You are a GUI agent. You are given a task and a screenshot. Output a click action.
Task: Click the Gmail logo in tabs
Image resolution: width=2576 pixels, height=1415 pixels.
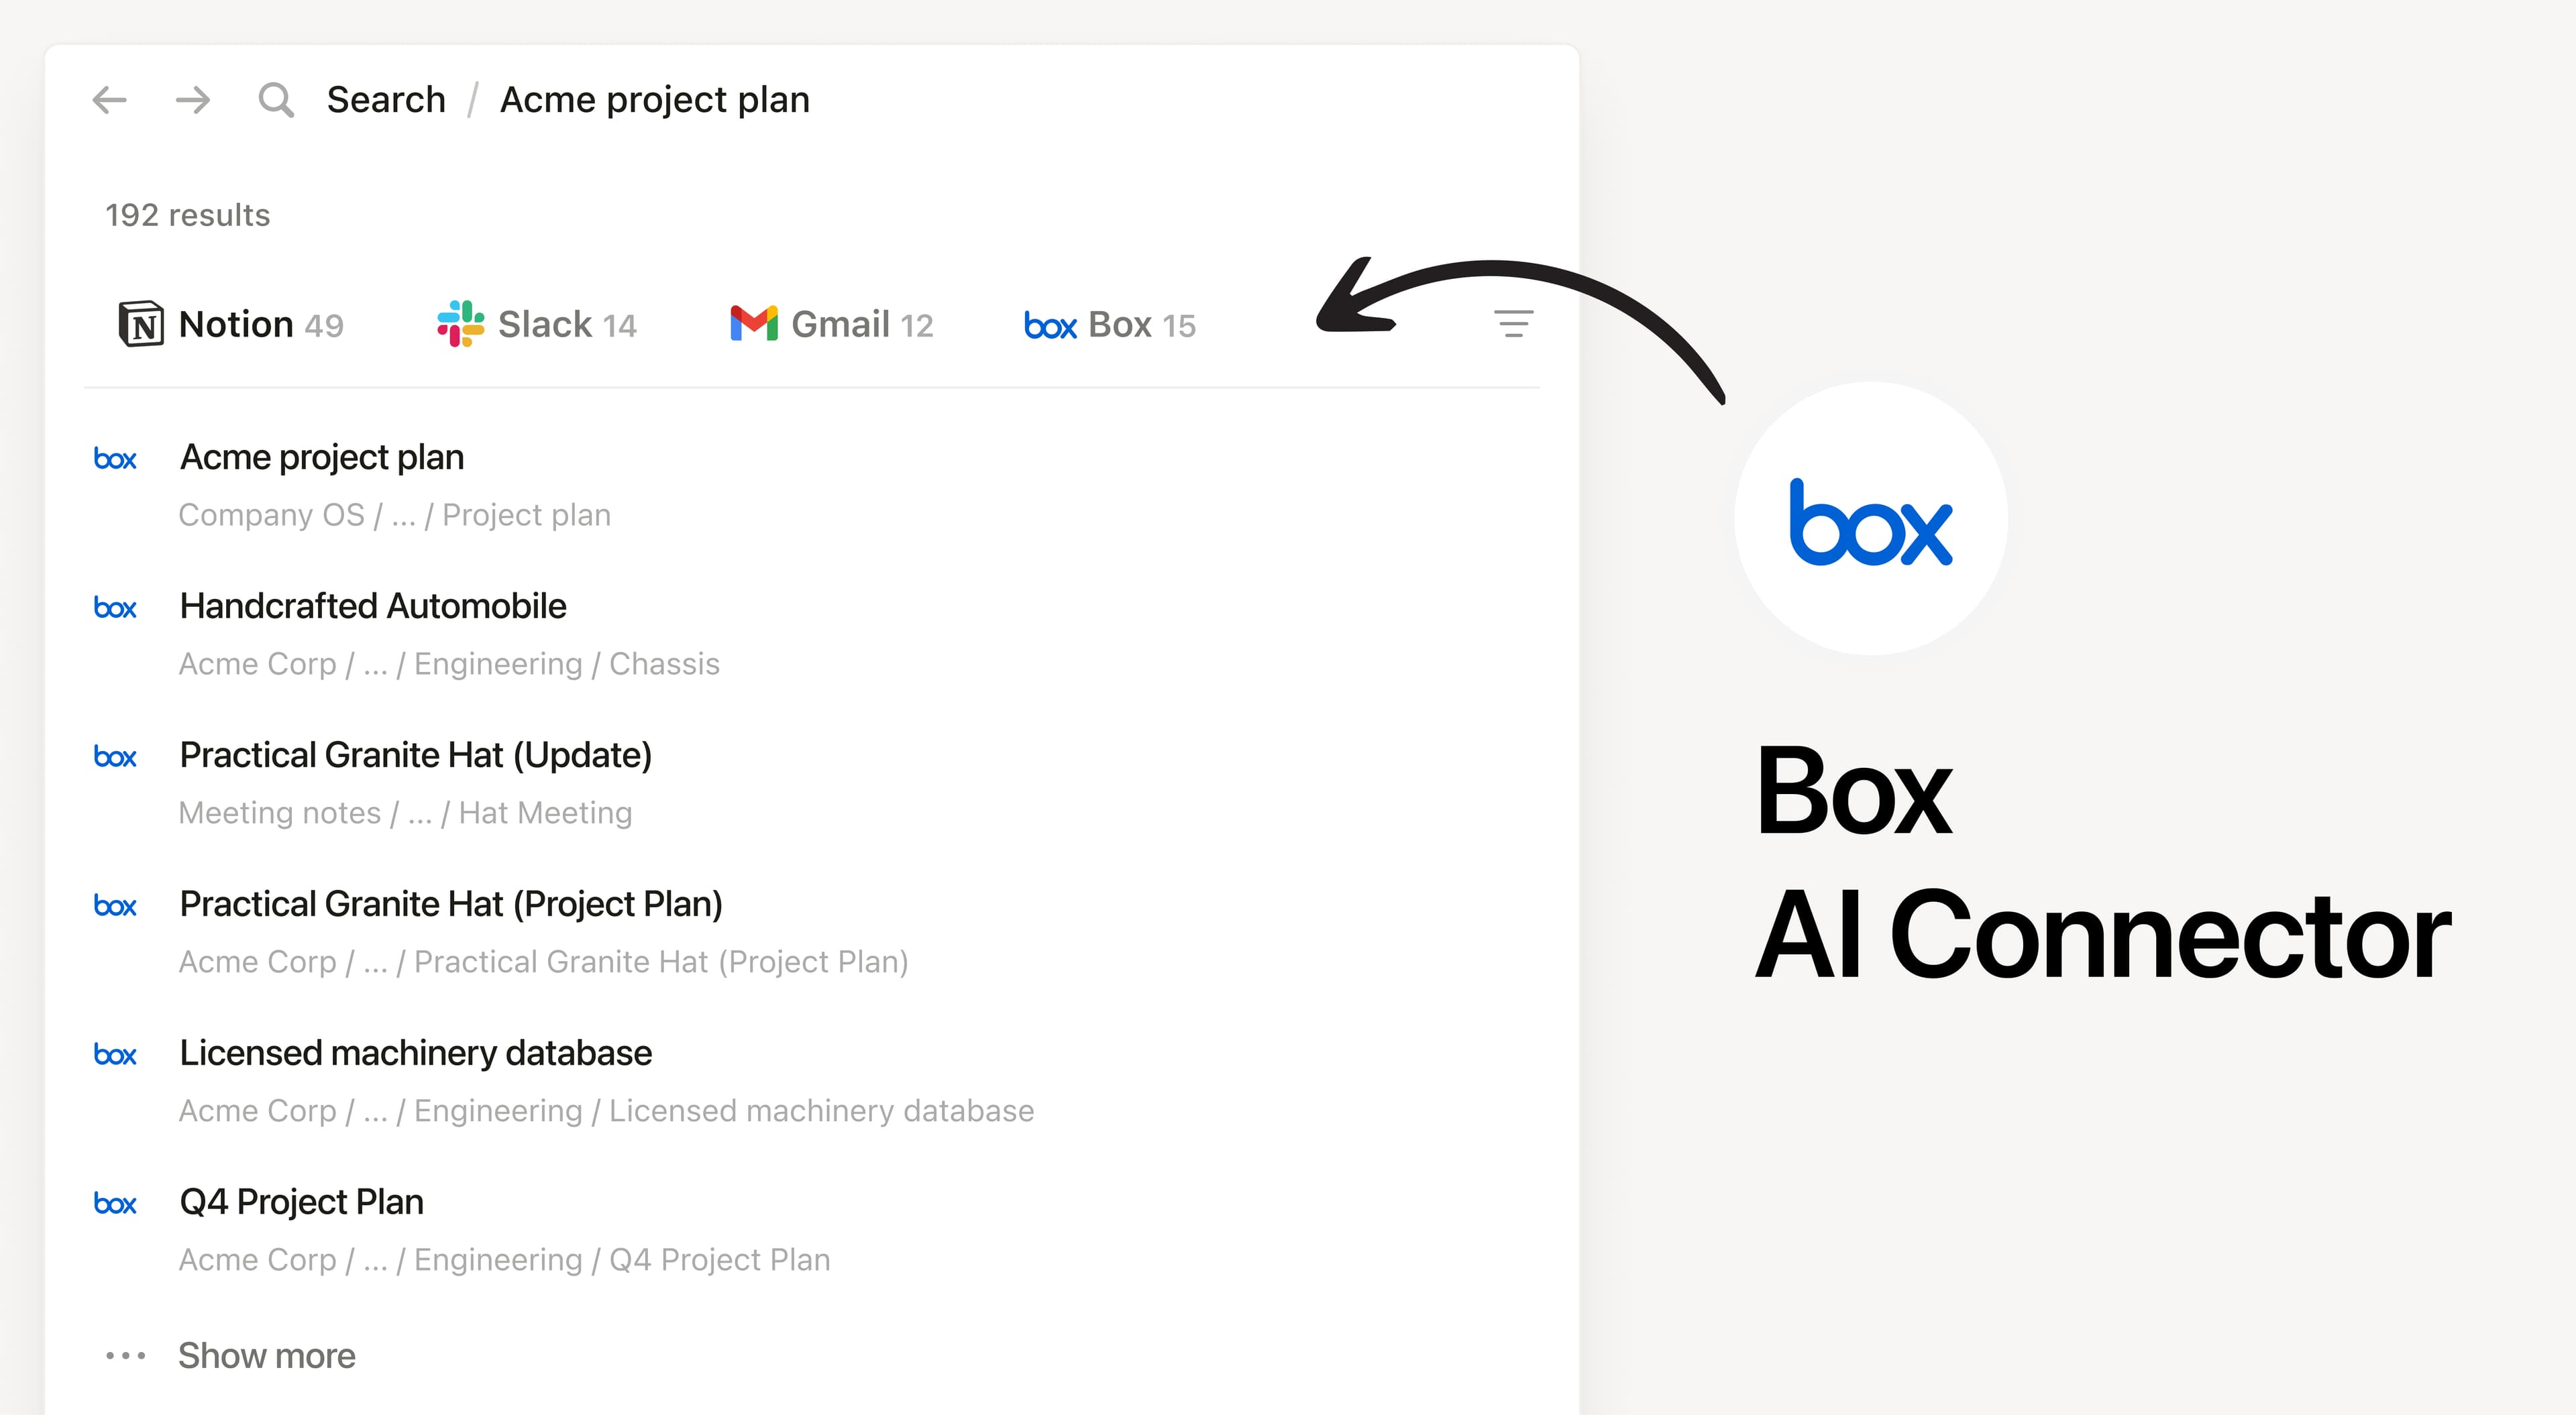tap(754, 323)
